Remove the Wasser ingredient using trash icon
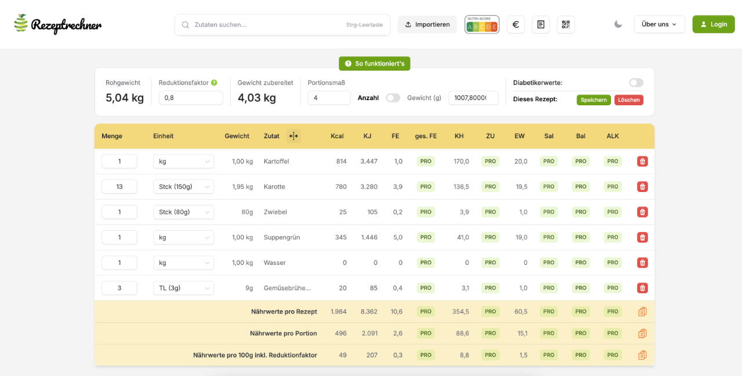Screen dimensions: 742x376 point(642,263)
